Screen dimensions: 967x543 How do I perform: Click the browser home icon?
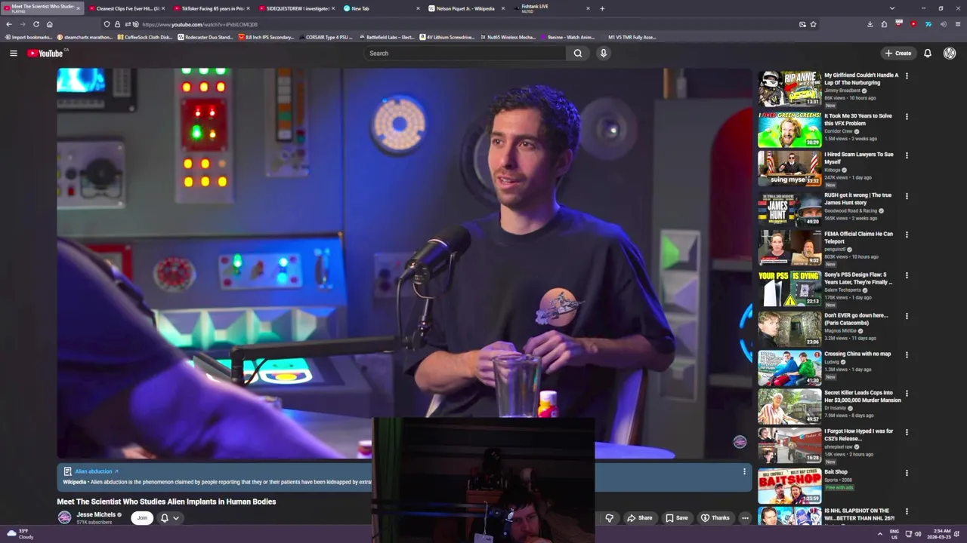pos(49,24)
